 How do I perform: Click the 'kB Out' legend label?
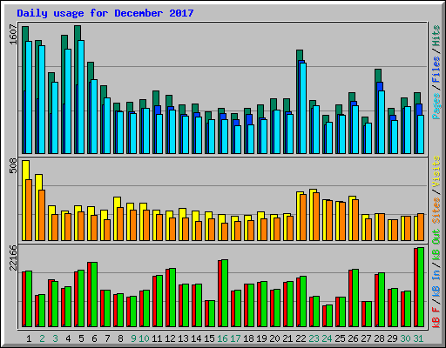pyautogui.click(x=436, y=244)
